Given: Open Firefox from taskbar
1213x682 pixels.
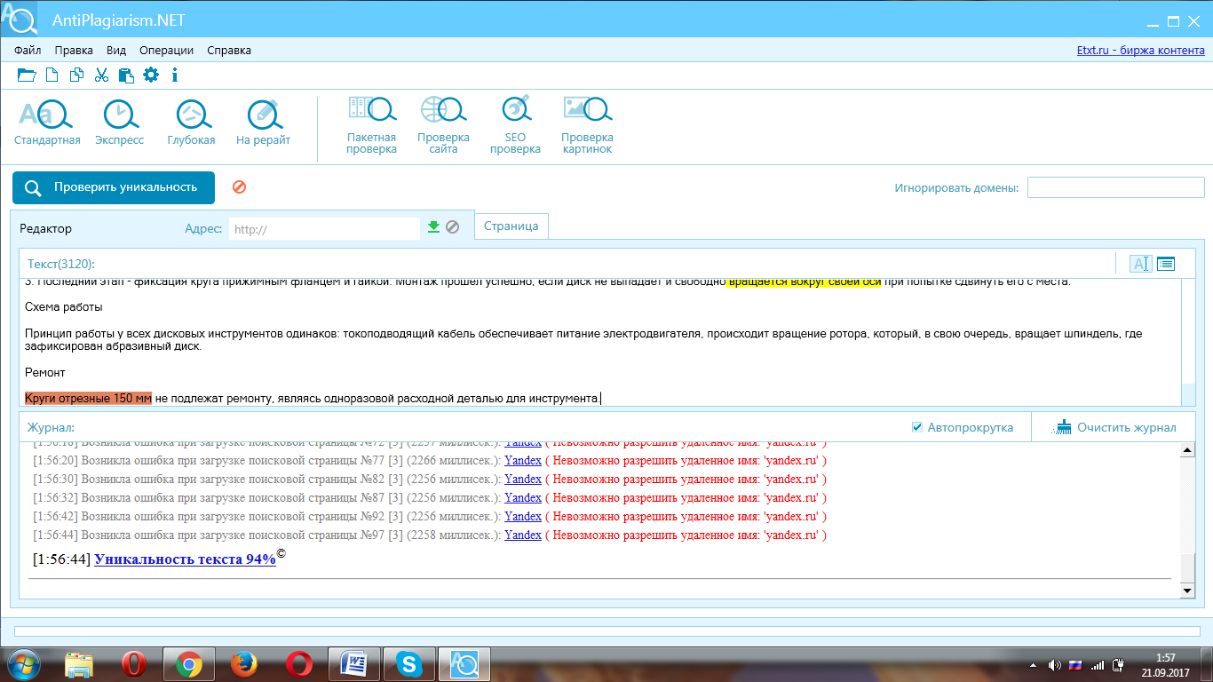Looking at the screenshot, I should (x=243, y=663).
